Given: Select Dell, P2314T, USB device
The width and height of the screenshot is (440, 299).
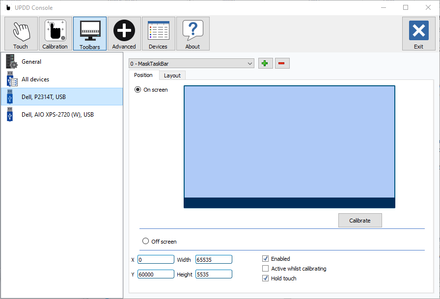Looking at the screenshot, I should [x=62, y=97].
